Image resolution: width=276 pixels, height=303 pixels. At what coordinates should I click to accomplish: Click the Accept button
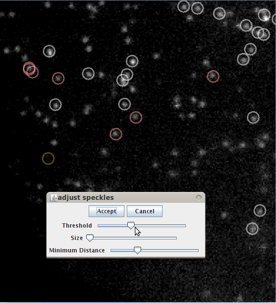coord(106,211)
